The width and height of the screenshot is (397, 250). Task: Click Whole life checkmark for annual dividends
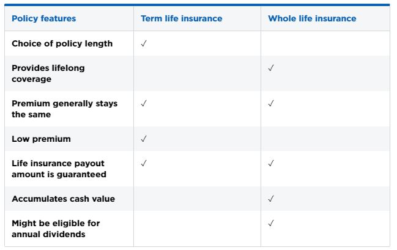271,223
